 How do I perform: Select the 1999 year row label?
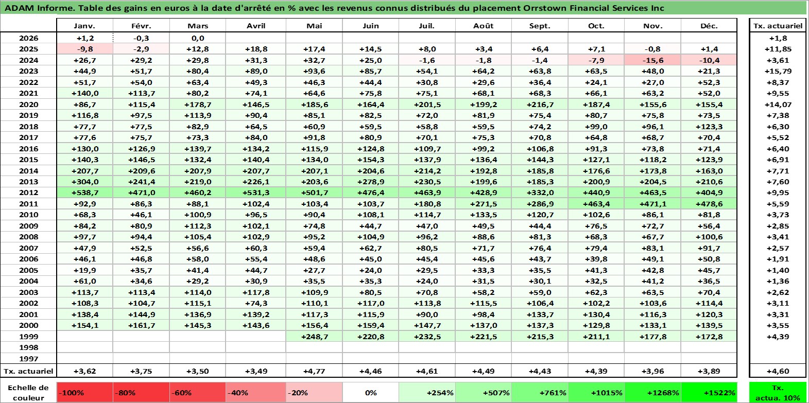tap(28, 337)
